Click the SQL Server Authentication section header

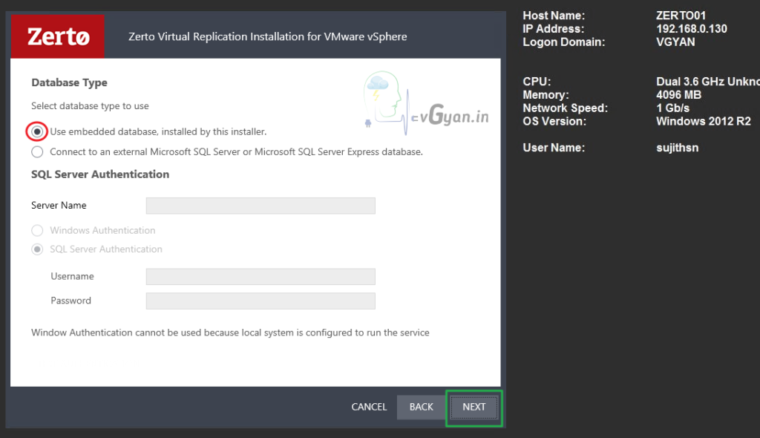tap(99, 174)
